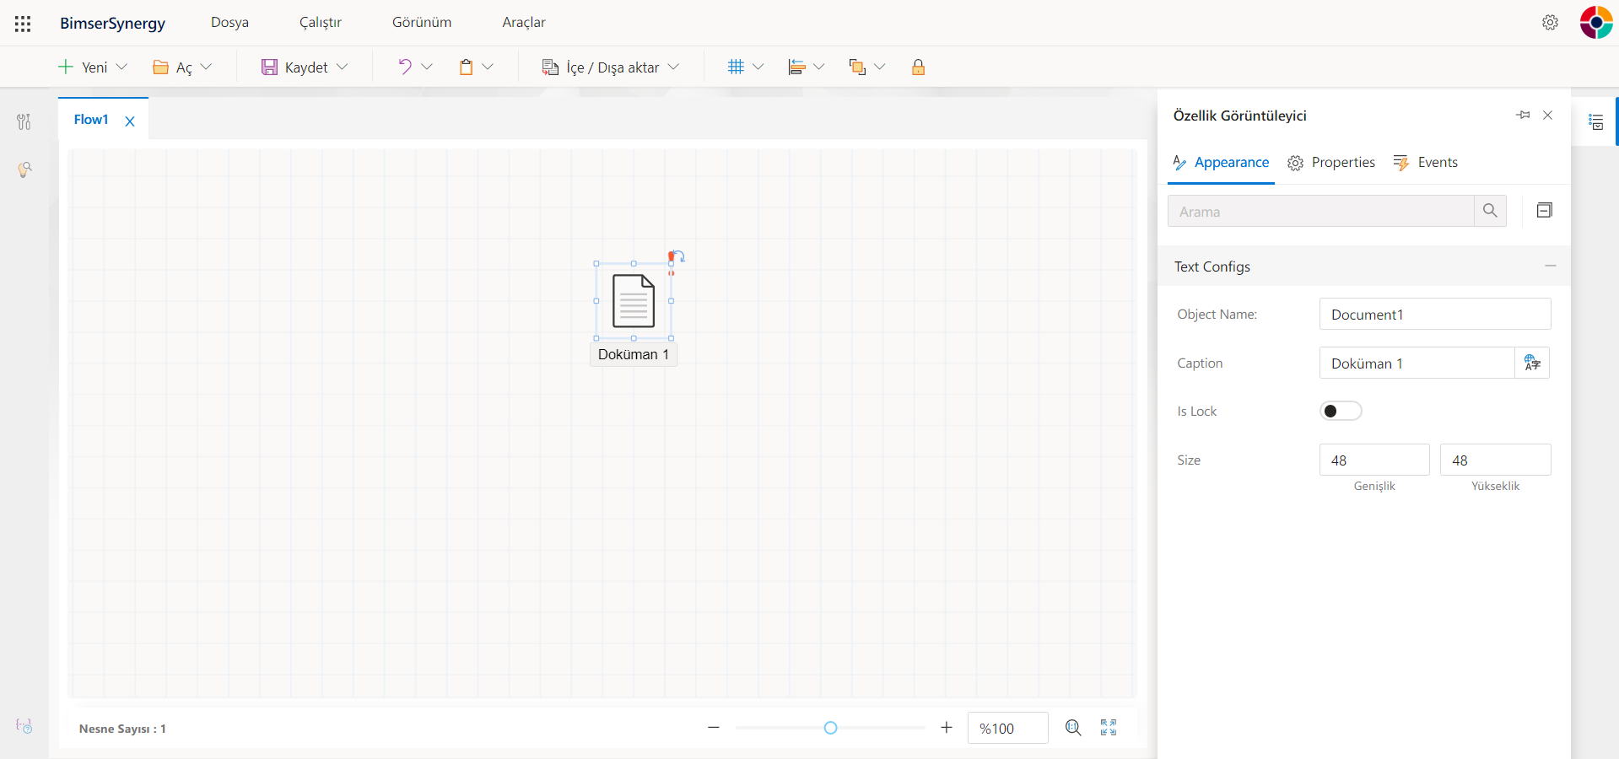Open the app launcher grid icon
The height and width of the screenshot is (759, 1619).
(23, 24)
